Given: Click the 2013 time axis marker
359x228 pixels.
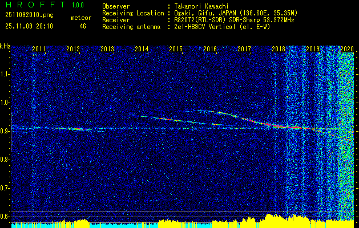Looking at the screenshot, I should click(107, 48).
